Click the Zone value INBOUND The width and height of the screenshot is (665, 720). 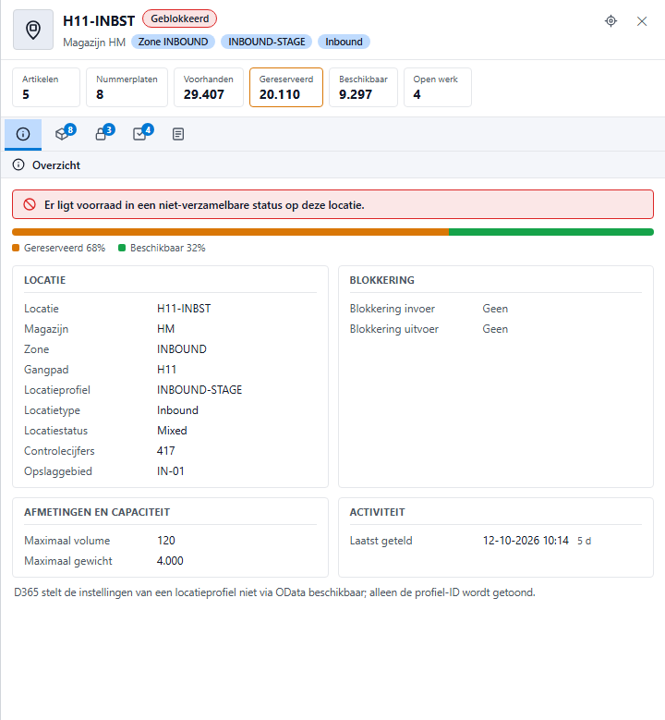click(x=182, y=349)
